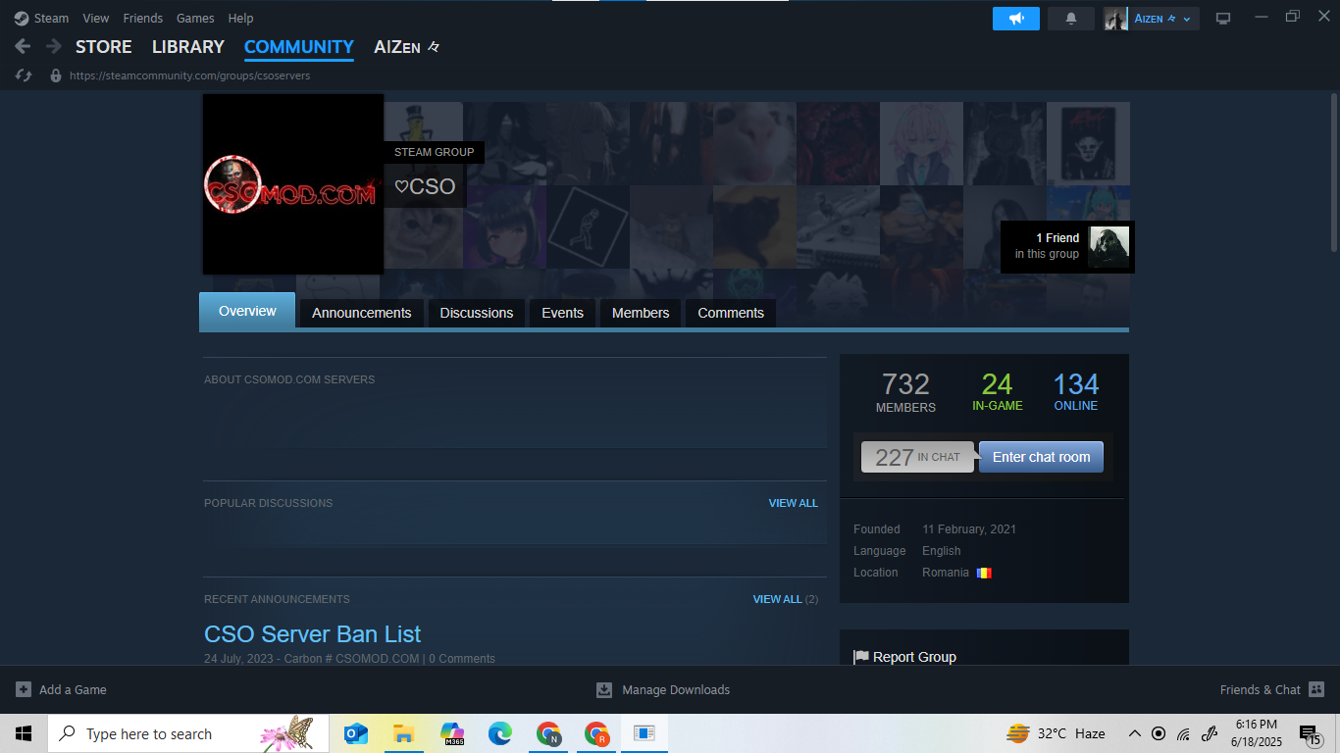
Task: Switch to the Announcements tab
Action: [361, 313]
